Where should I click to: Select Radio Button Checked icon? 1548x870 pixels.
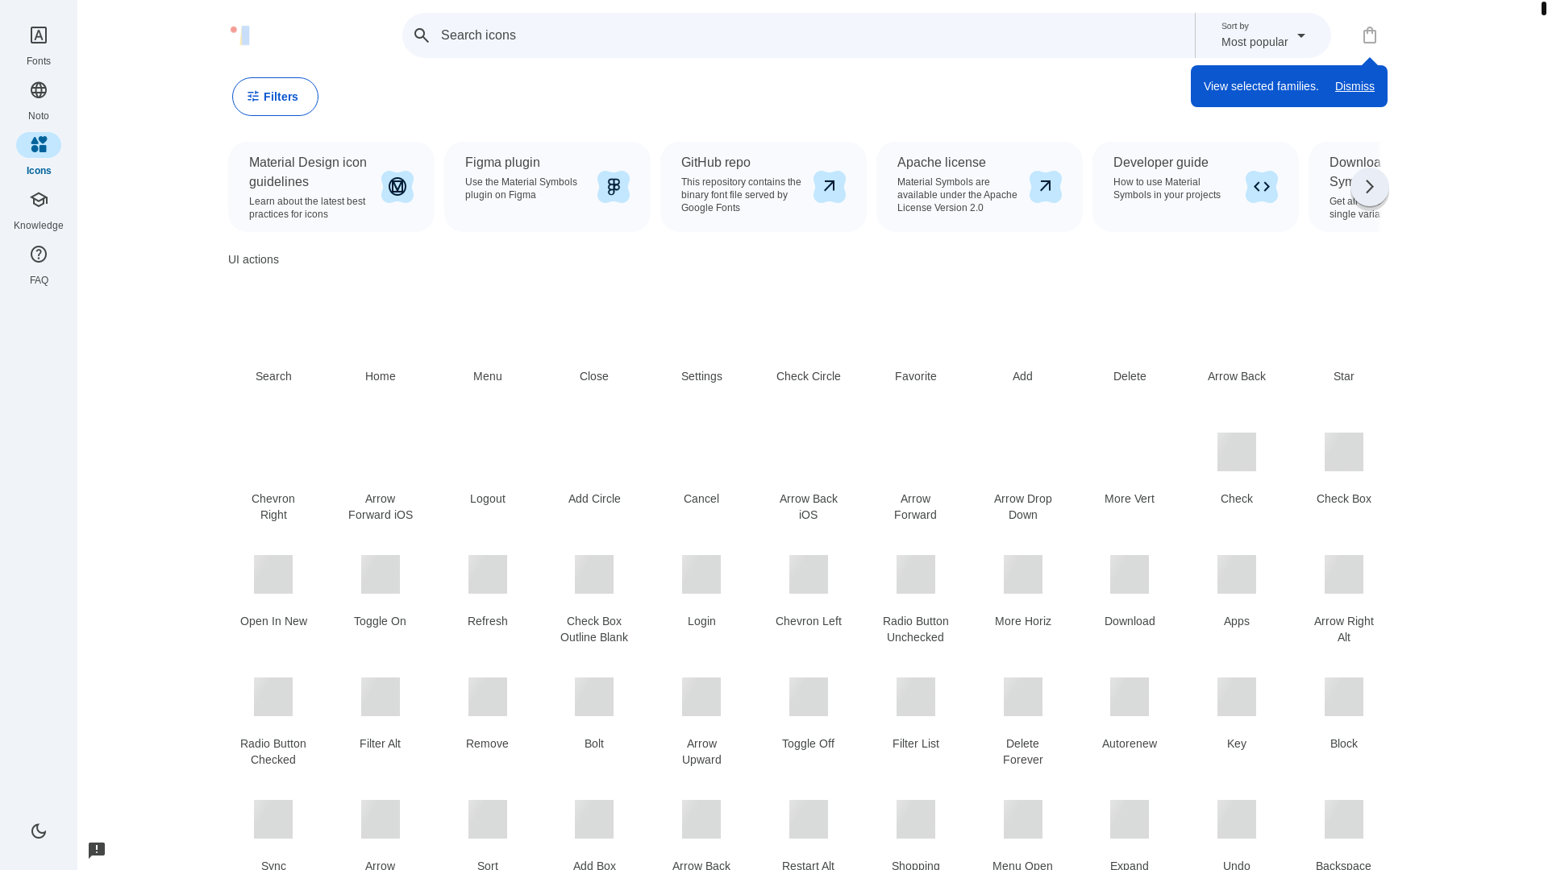click(x=273, y=697)
